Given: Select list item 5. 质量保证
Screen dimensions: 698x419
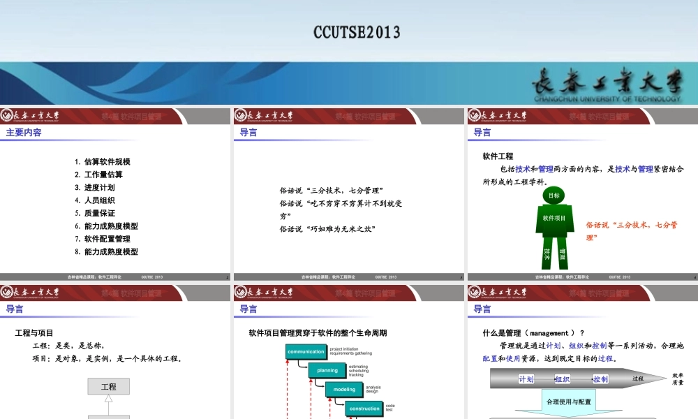Looking at the screenshot, I should coord(94,213).
